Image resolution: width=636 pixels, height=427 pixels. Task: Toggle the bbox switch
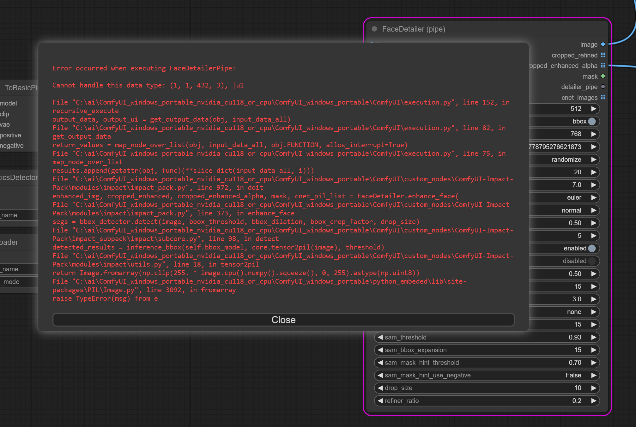tap(592, 121)
